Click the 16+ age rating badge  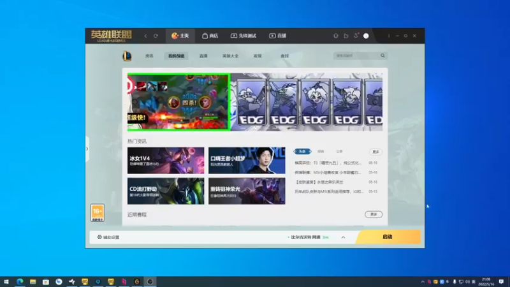(98, 213)
